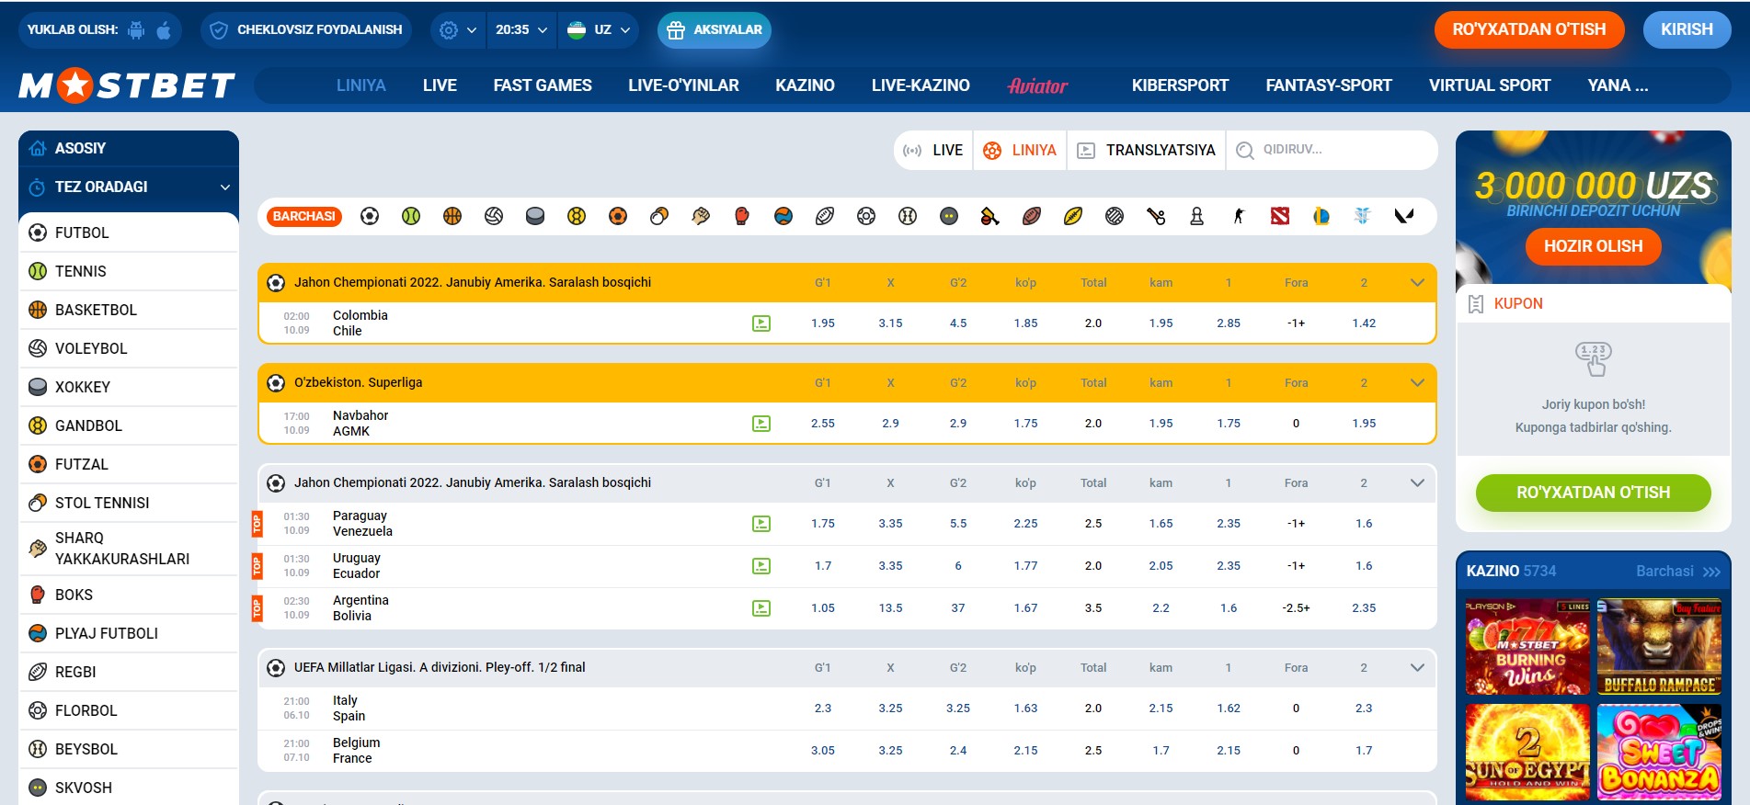Select the rugby ball icon in the sports filter bar
The image size is (1750, 805).
pos(825,216)
